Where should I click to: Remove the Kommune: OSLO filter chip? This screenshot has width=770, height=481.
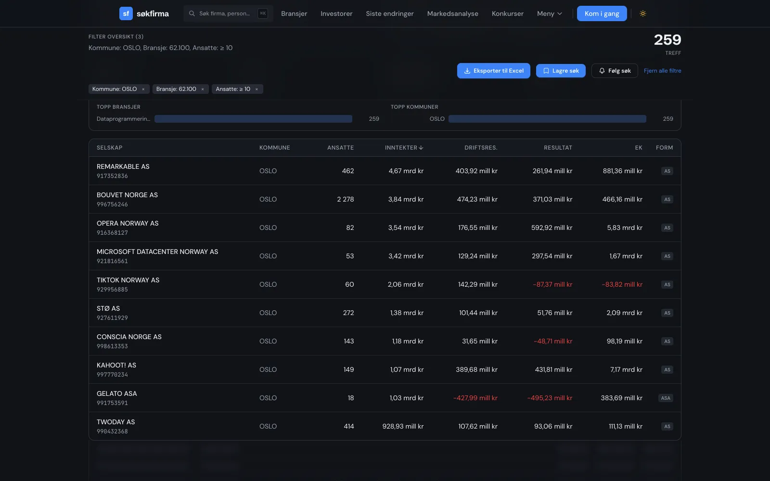point(143,89)
